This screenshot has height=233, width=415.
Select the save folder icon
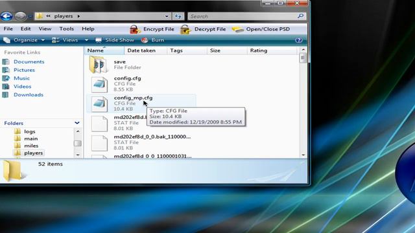(x=99, y=65)
